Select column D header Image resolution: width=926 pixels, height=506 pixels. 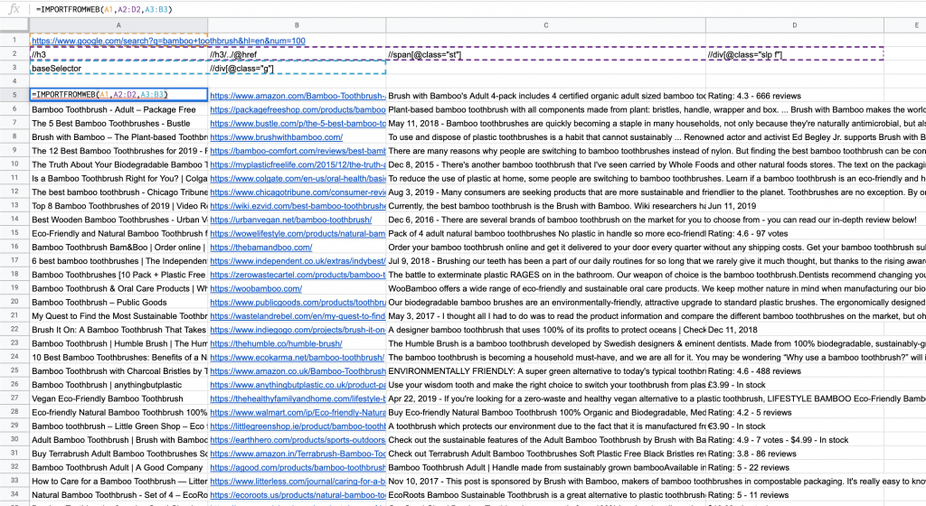pos(794,25)
